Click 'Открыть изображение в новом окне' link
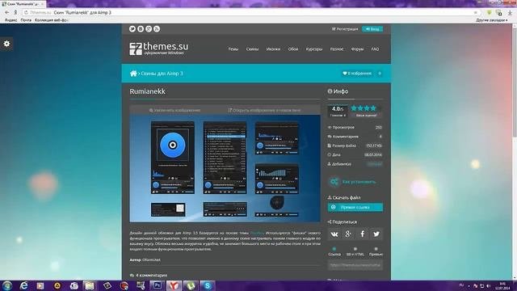 [264, 110]
